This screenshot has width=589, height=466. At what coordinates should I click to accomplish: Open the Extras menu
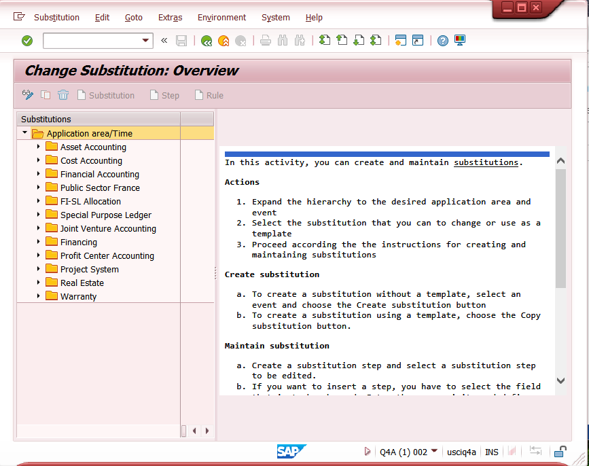click(x=170, y=18)
